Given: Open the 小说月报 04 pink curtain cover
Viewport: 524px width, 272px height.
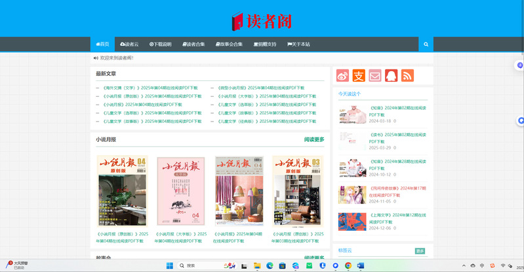Looking at the screenshot, I should click(239, 191).
